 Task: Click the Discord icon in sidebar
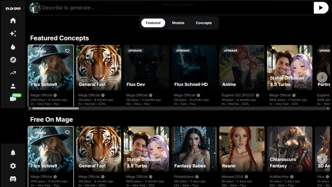[x=13, y=179]
